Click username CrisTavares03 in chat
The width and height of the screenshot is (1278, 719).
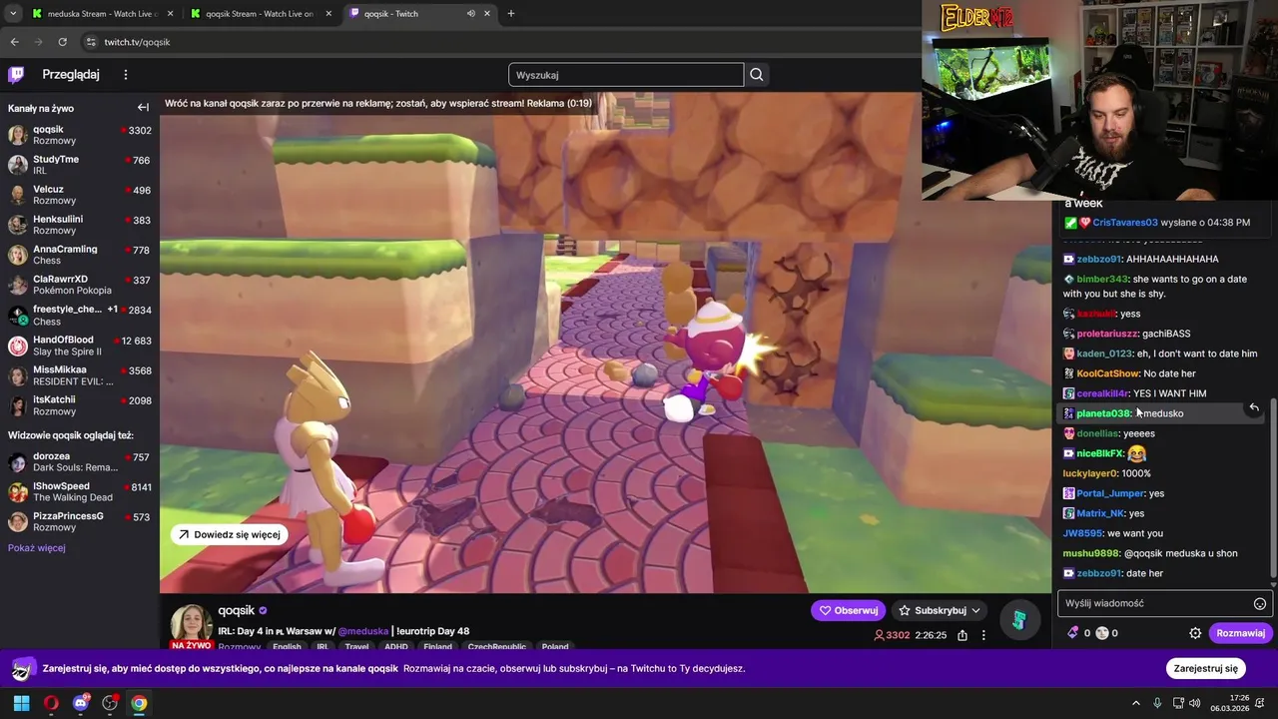tap(1125, 223)
